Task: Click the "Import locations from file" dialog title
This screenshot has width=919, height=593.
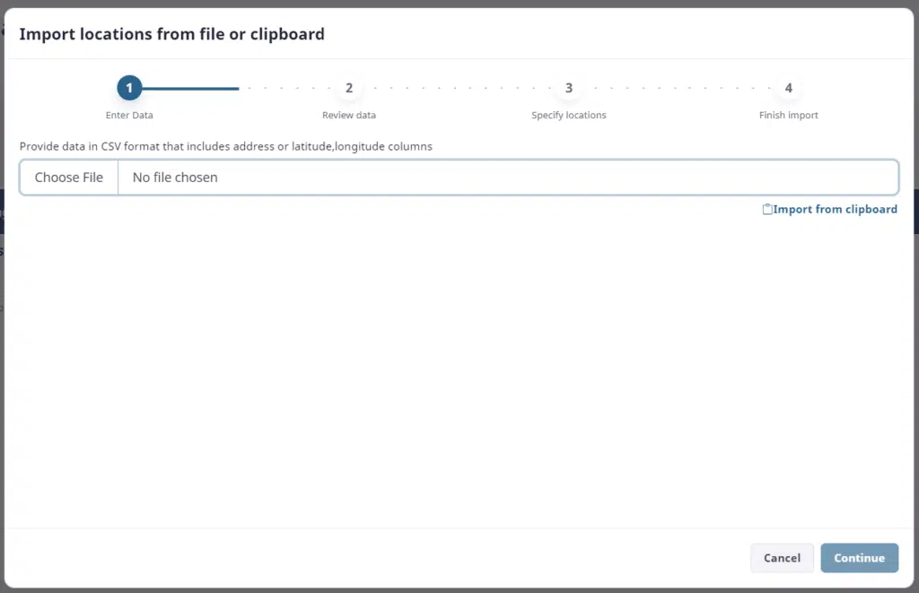Action: tap(171, 34)
